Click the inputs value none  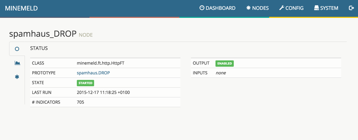[221, 73]
